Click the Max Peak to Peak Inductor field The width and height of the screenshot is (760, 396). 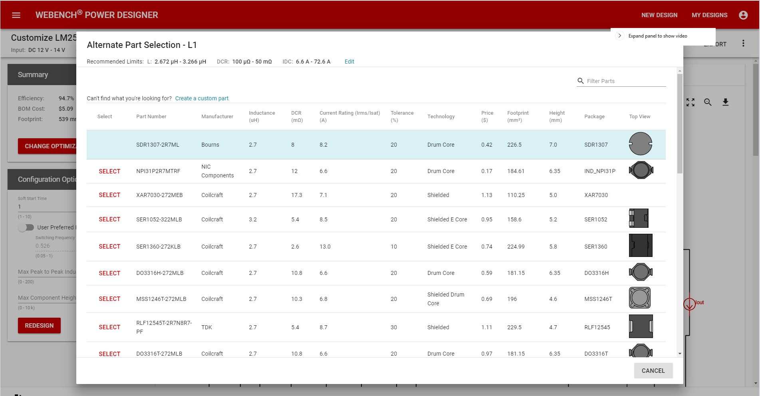coord(47,272)
